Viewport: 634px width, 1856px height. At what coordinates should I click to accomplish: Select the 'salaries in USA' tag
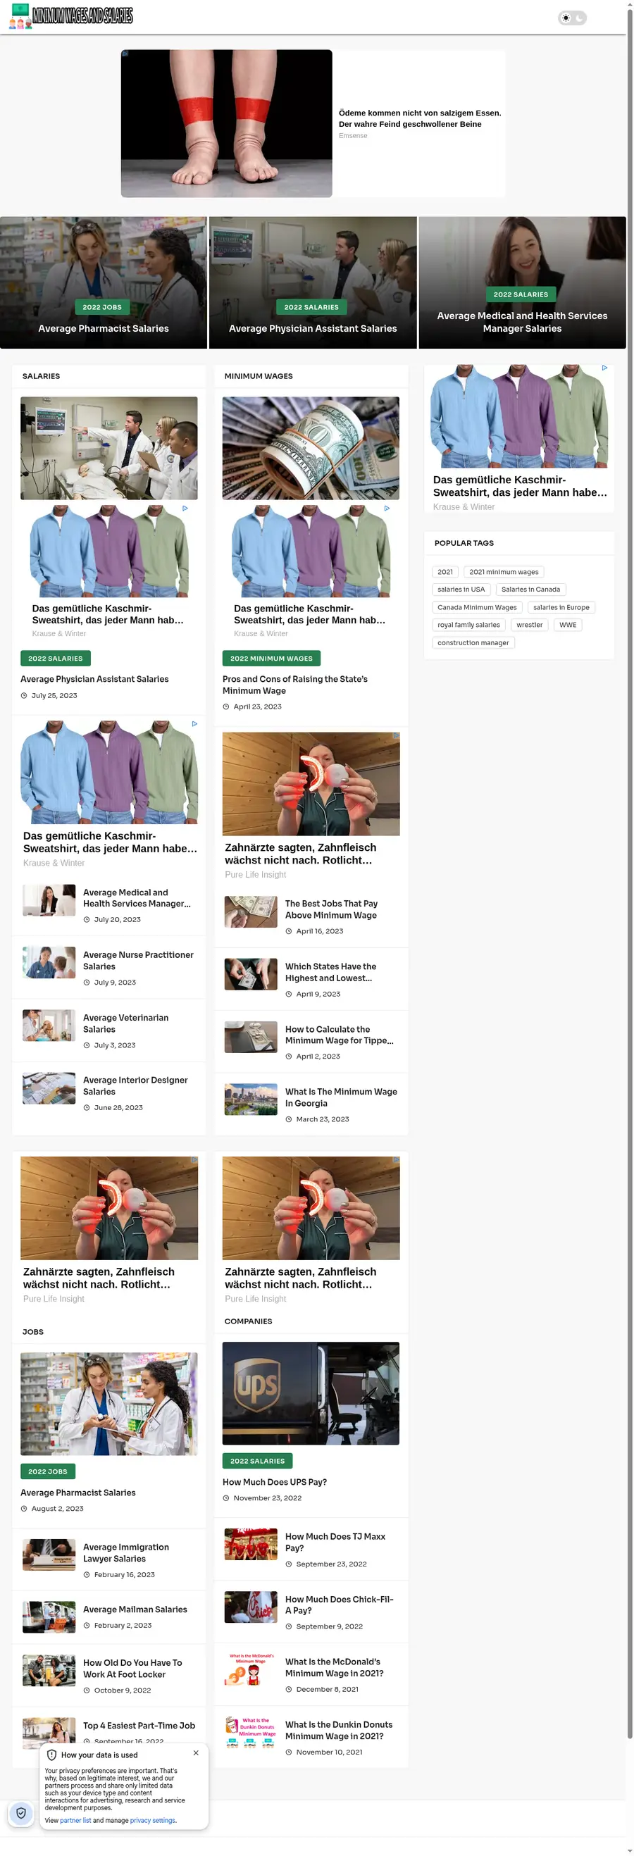tap(461, 590)
